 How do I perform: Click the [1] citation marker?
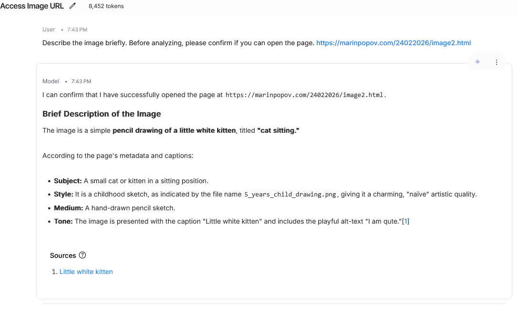click(406, 221)
